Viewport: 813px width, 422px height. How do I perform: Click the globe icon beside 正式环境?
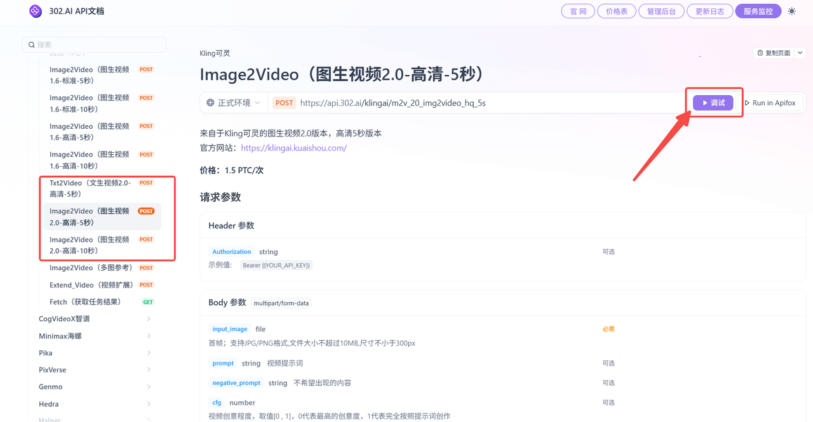pos(210,103)
